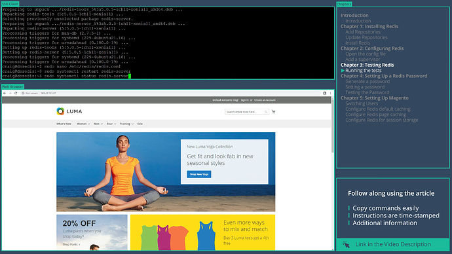Open the Sale menu item
Viewport: 452px width, 254px height.
140,124
